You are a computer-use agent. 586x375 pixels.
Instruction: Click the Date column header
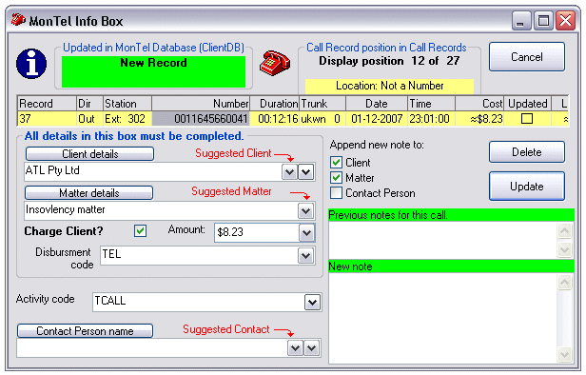point(377,103)
